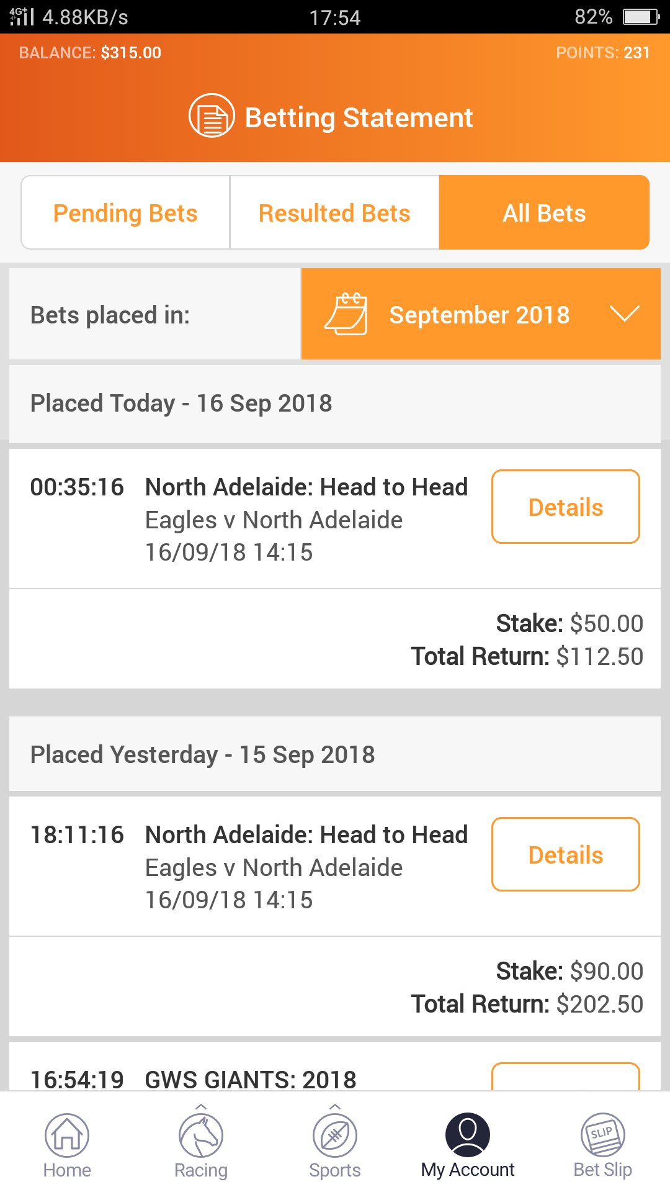Select the All Bets tab

[x=544, y=213]
